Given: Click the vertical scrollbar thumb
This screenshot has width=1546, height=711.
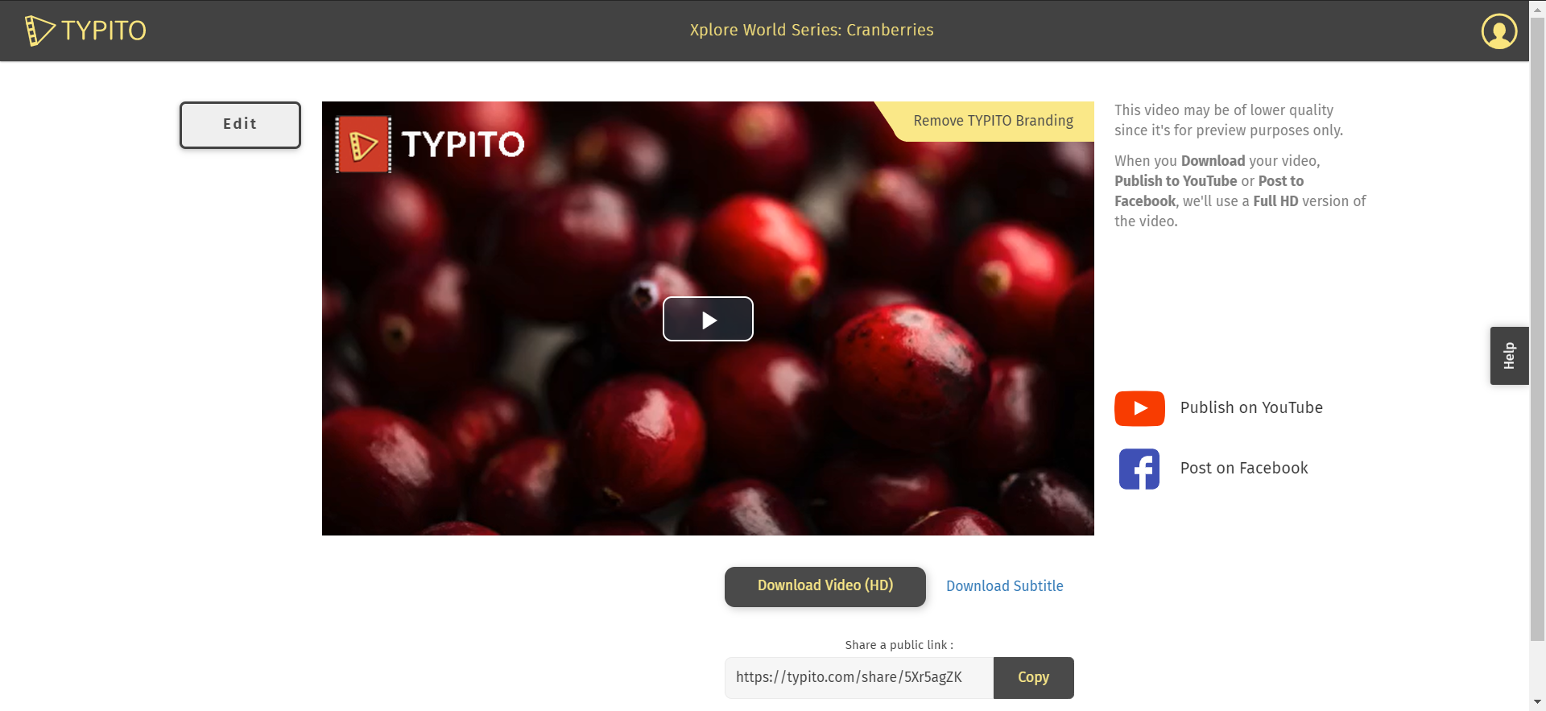Looking at the screenshot, I should [x=1537, y=329].
